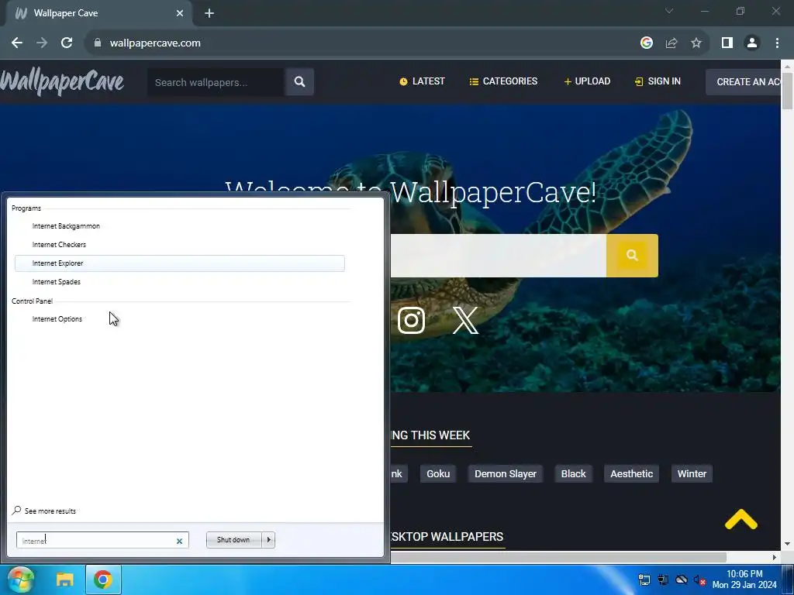794x595 pixels.
Task: Select the Winter trending tag
Action: [x=692, y=474]
